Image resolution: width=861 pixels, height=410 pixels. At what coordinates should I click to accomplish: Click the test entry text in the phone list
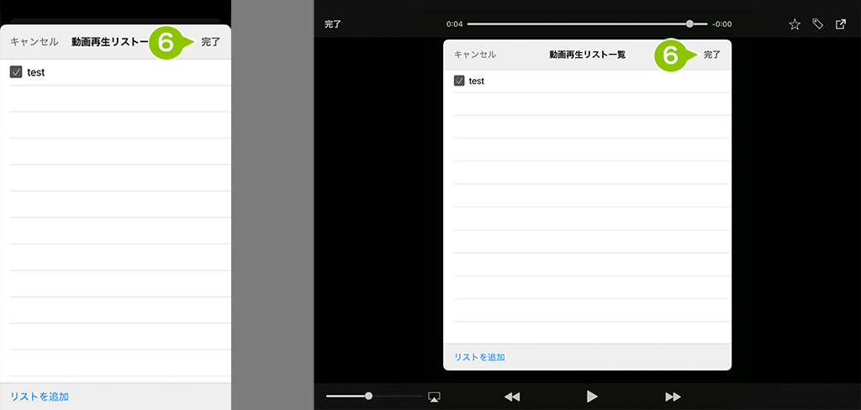[x=35, y=72]
